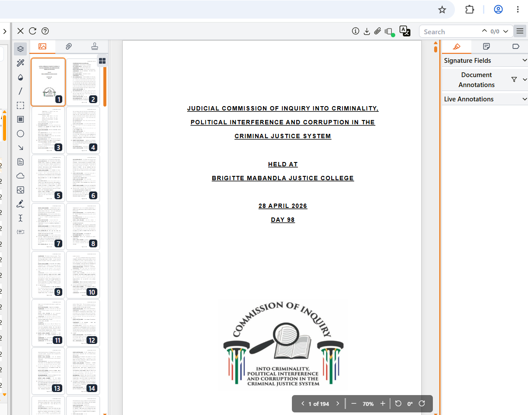The width and height of the screenshot is (528, 415).
Task: Open page 13 thumbnail
Action: click(x=48, y=370)
